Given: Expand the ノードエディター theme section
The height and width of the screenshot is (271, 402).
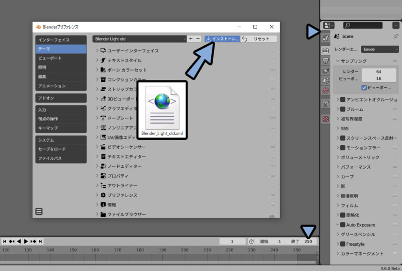Looking at the screenshot, I should click(97, 166).
